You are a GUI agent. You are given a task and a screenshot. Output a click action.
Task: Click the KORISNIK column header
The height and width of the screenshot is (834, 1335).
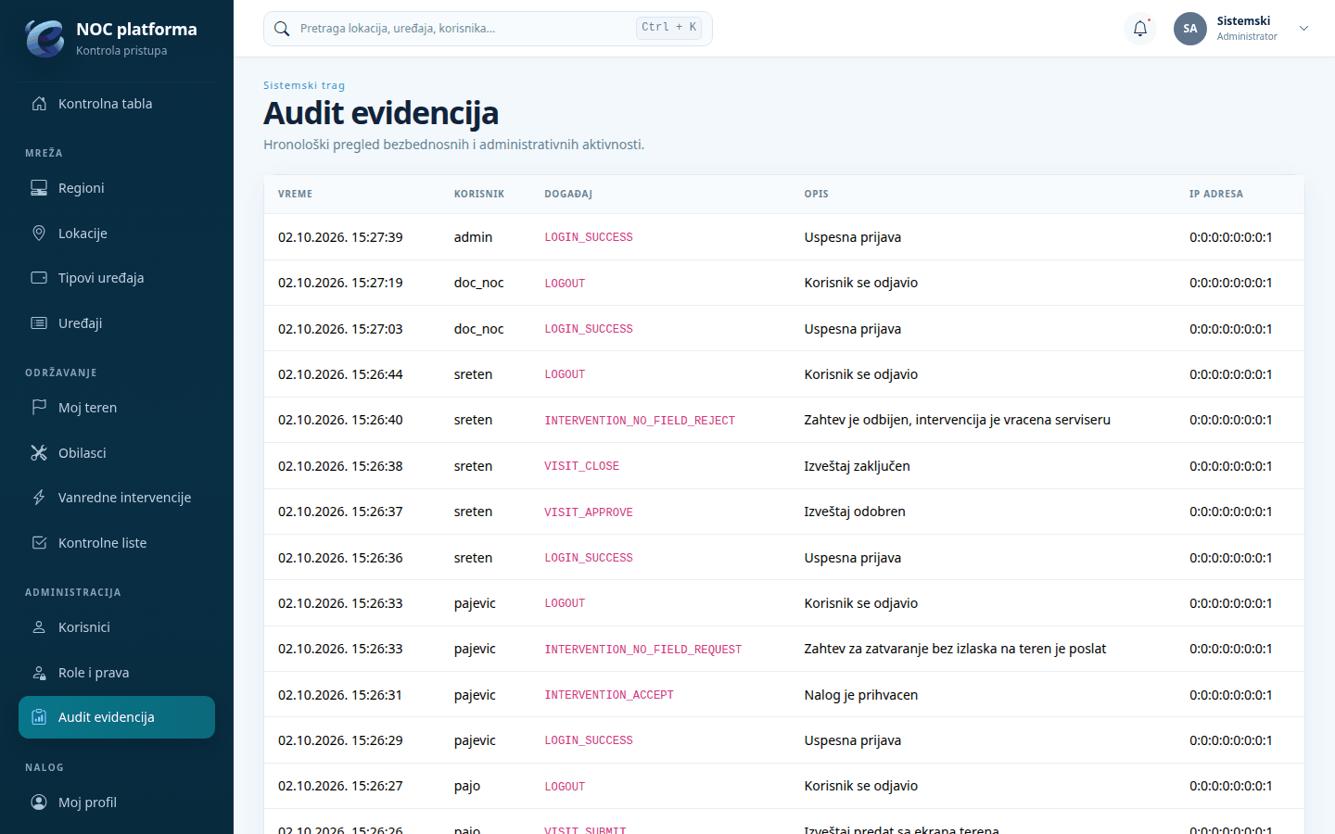479,194
